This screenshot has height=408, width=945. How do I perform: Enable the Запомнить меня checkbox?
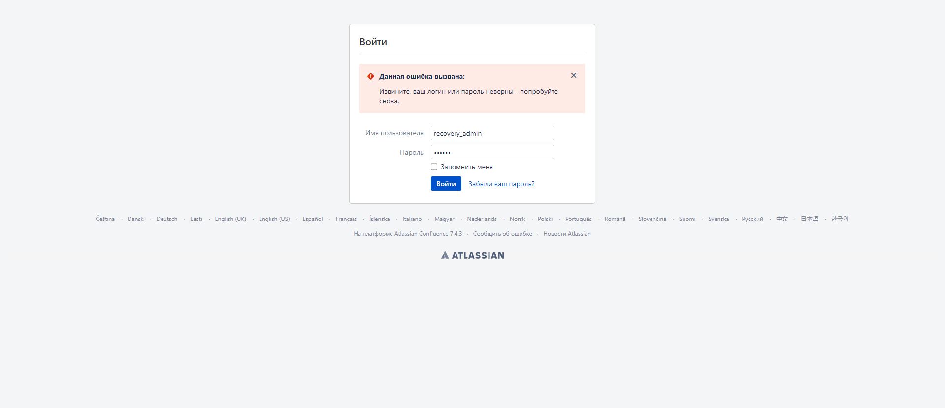(434, 167)
